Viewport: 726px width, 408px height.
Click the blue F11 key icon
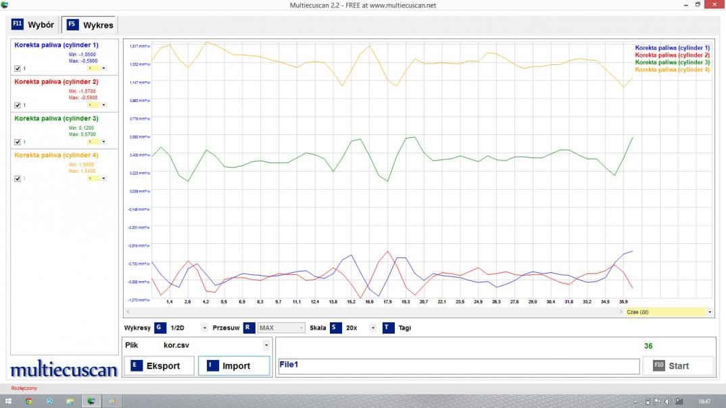(17, 24)
